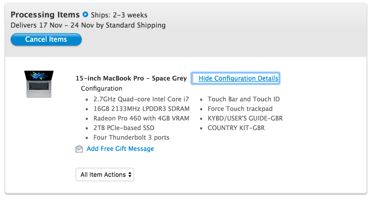Click the envelope icon next to gift message
Image resolution: width=373 pixels, height=201 pixels.
tap(79, 149)
